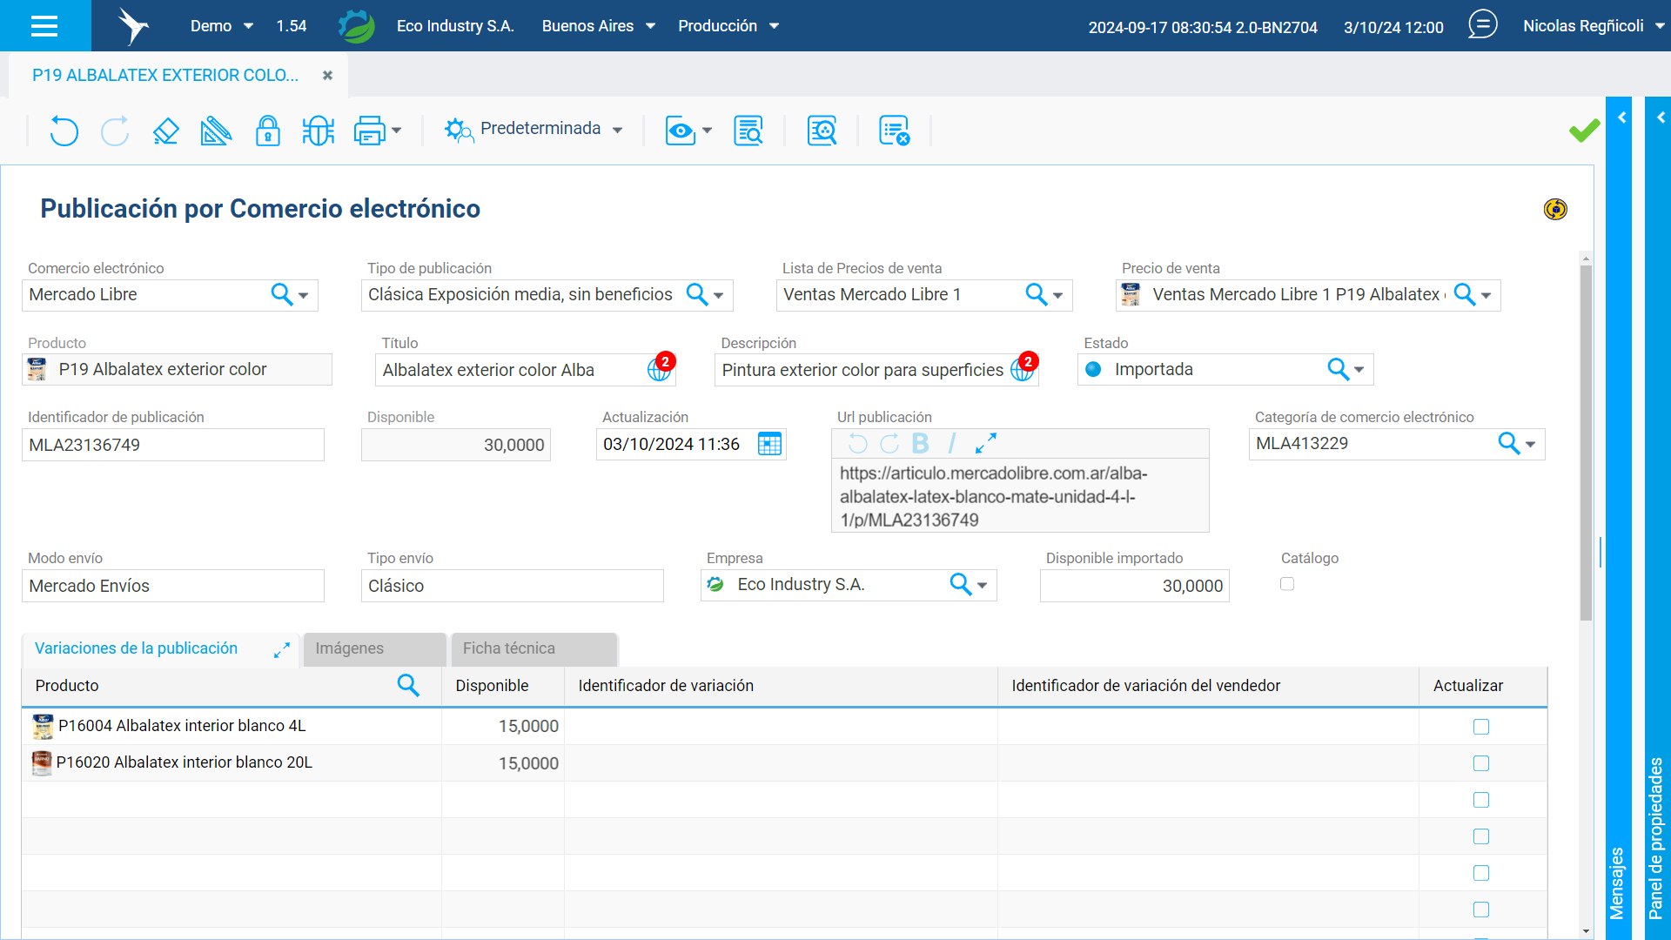Check Actualizar in fifth empty row
Image resolution: width=1671 pixels, height=940 pixels.
(1481, 873)
